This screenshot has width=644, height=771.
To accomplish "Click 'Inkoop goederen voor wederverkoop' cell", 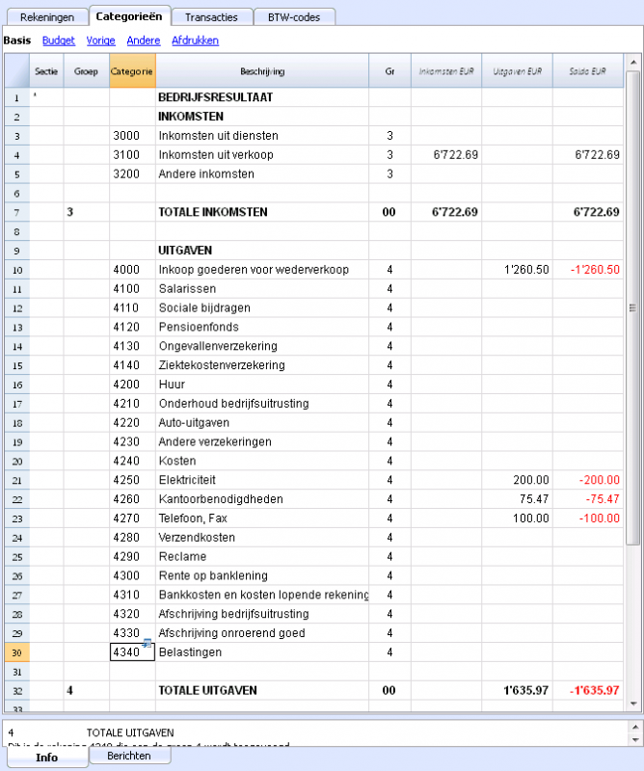I will pyautogui.click(x=262, y=270).
